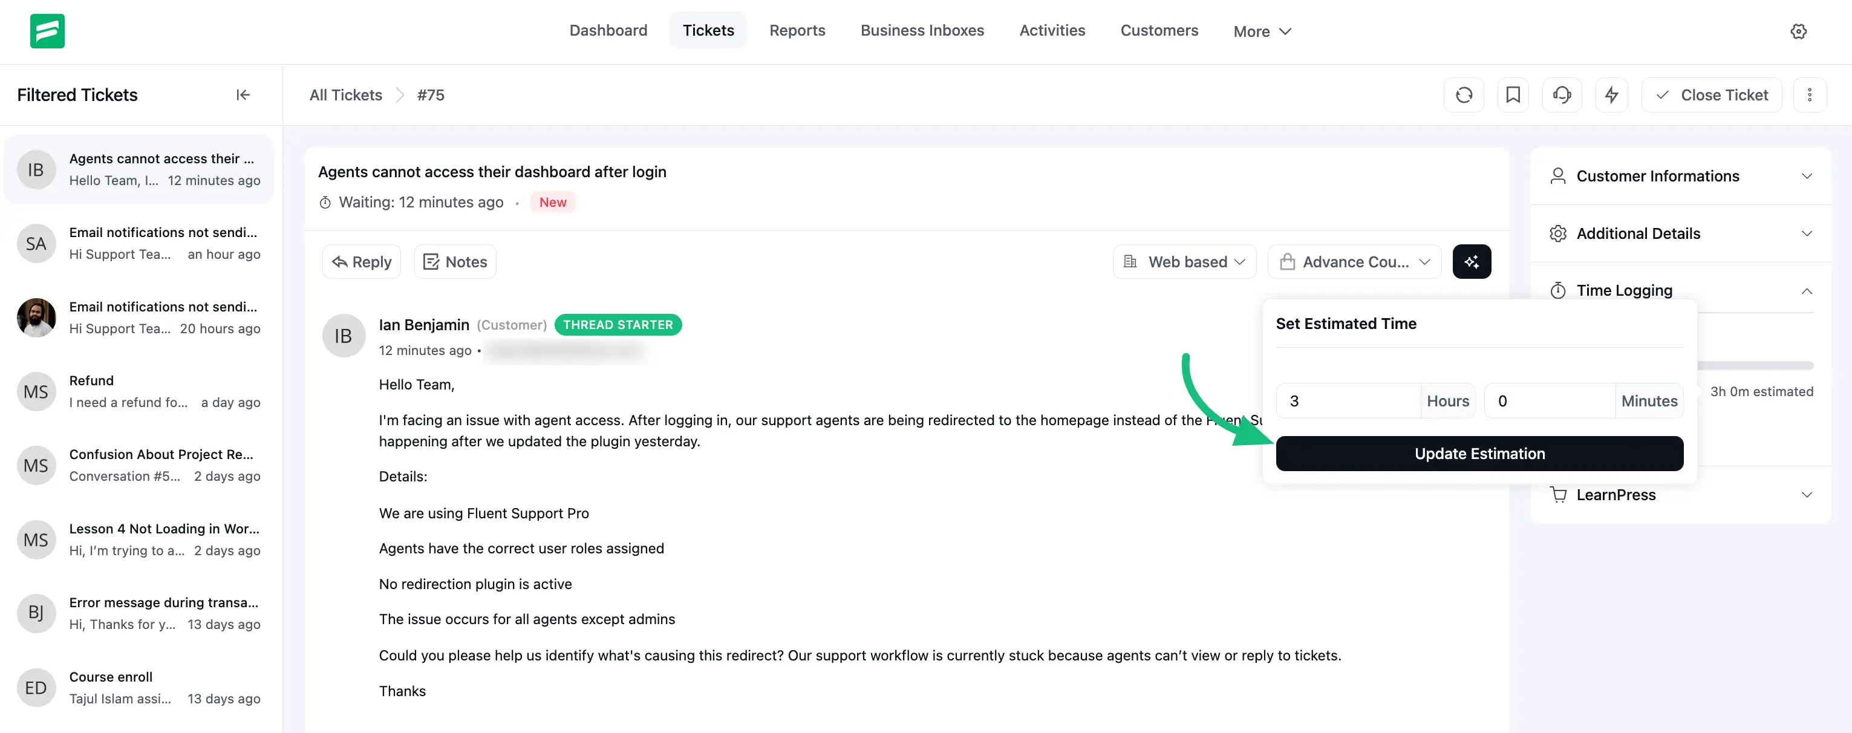Screen dimensions: 1852x733
Task: Click the Close Ticket button
Action: 1711,95
